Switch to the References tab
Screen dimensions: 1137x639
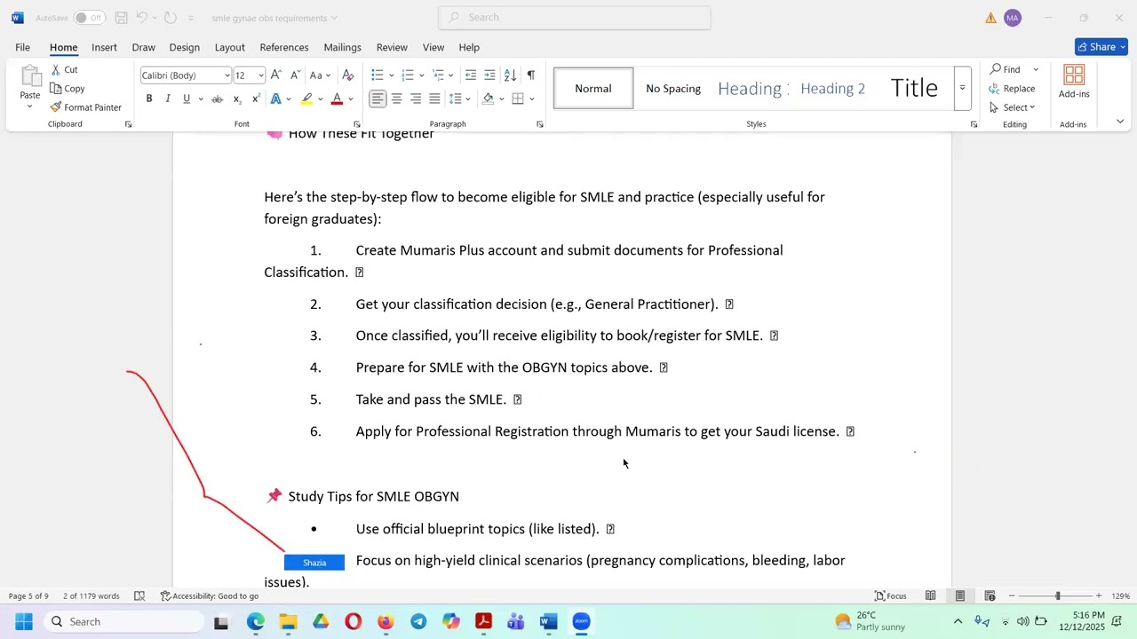click(x=284, y=47)
